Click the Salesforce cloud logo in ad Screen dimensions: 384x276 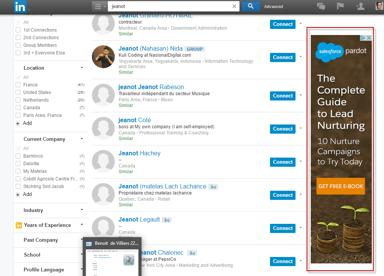[x=329, y=51]
